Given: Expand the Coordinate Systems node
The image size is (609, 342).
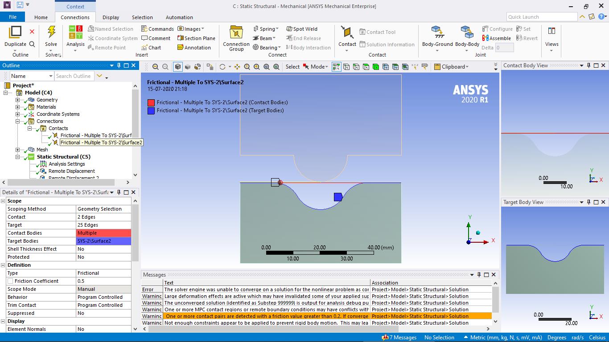Looking at the screenshot, I should (x=18, y=114).
